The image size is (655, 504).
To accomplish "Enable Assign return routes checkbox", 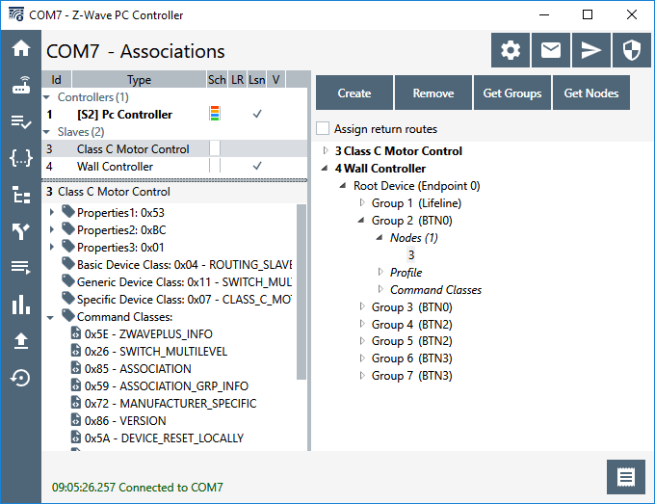I will pos(324,129).
